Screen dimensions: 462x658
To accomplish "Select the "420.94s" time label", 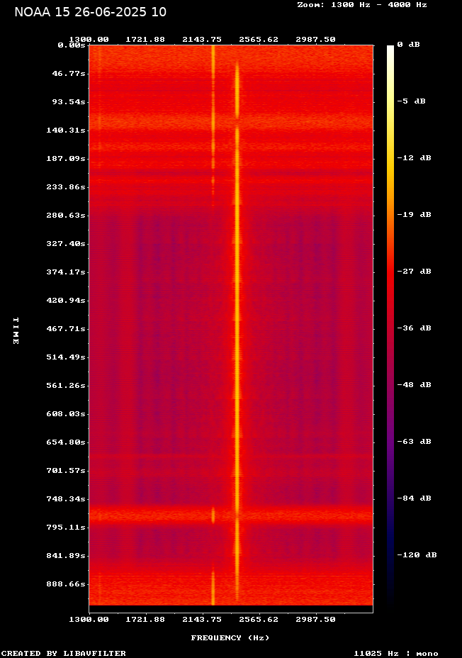I will [66, 301].
